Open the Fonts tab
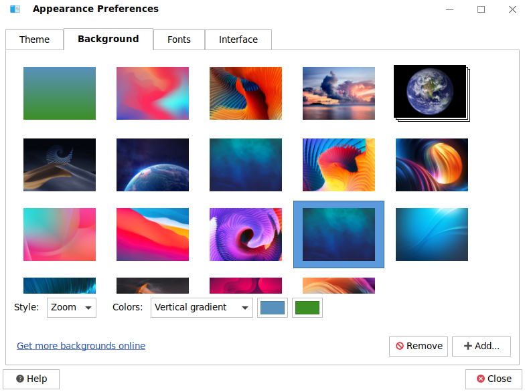The image size is (525, 392). (179, 39)
